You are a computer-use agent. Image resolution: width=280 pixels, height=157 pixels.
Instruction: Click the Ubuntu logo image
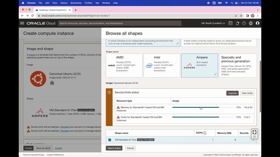pos(38,79)
